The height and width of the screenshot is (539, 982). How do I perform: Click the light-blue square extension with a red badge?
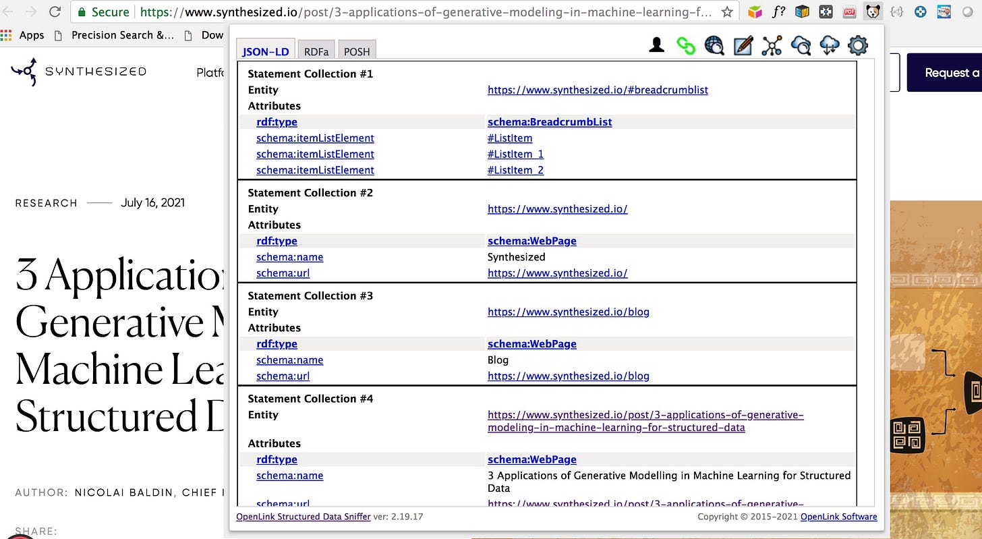pos(945,11)
